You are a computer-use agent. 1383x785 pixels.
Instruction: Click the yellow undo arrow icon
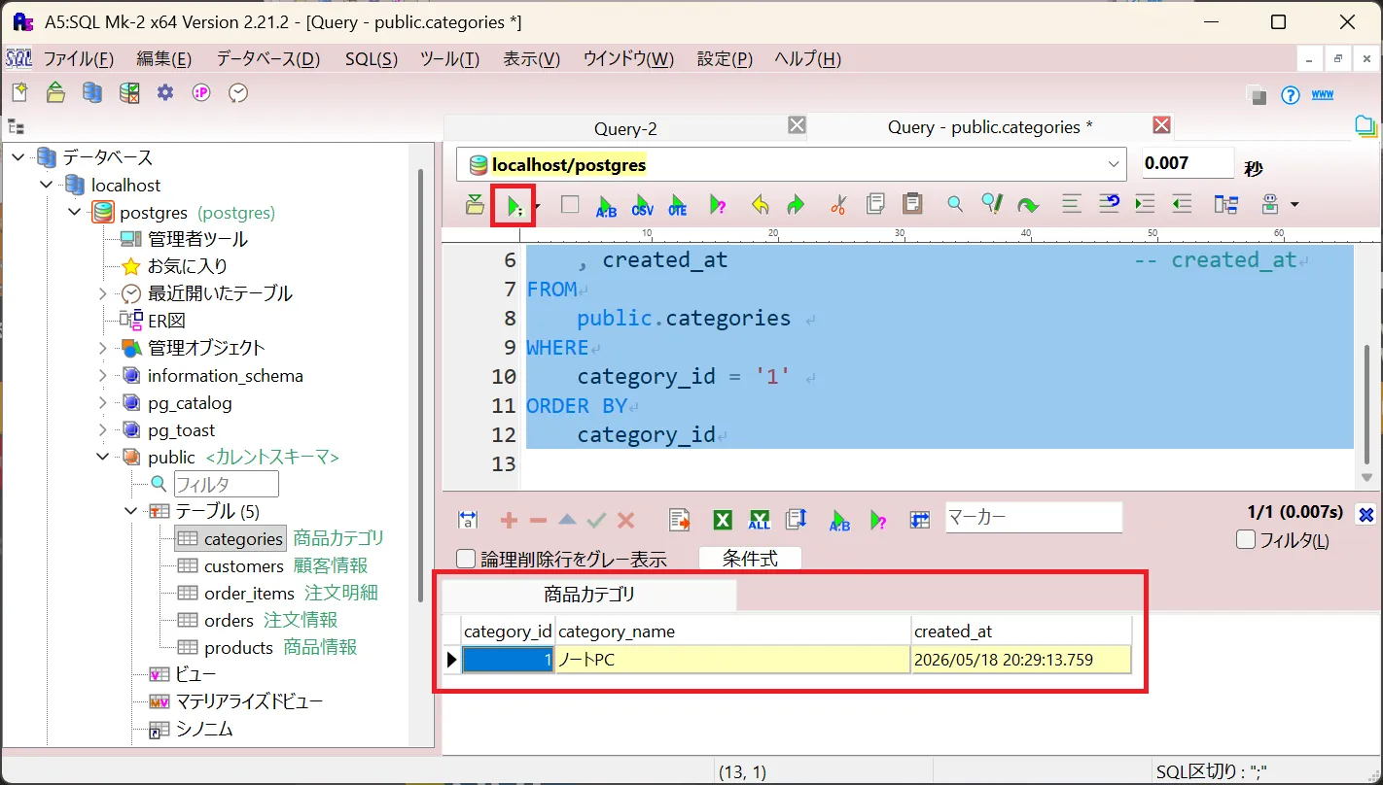[761, 205]
